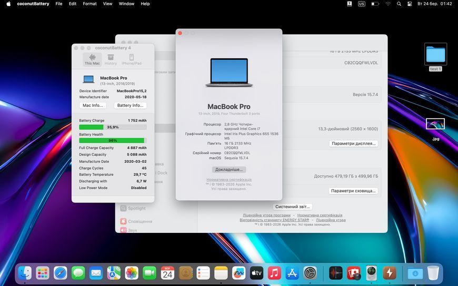The width and height of the screenshot is (458, 286).
Task: Open Safari from the Dock
Action: (61, 273)
